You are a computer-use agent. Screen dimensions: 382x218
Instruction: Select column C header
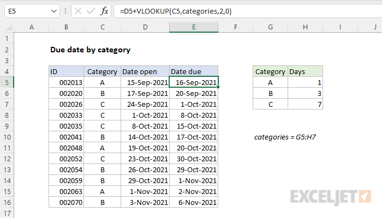(103, 27)
